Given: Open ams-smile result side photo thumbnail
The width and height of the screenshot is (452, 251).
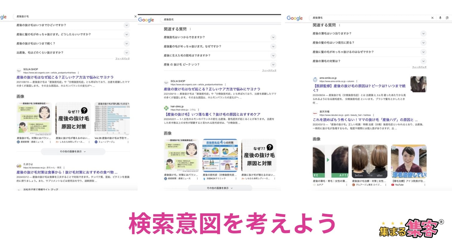Looking at the screenshot, I should 419,84.
